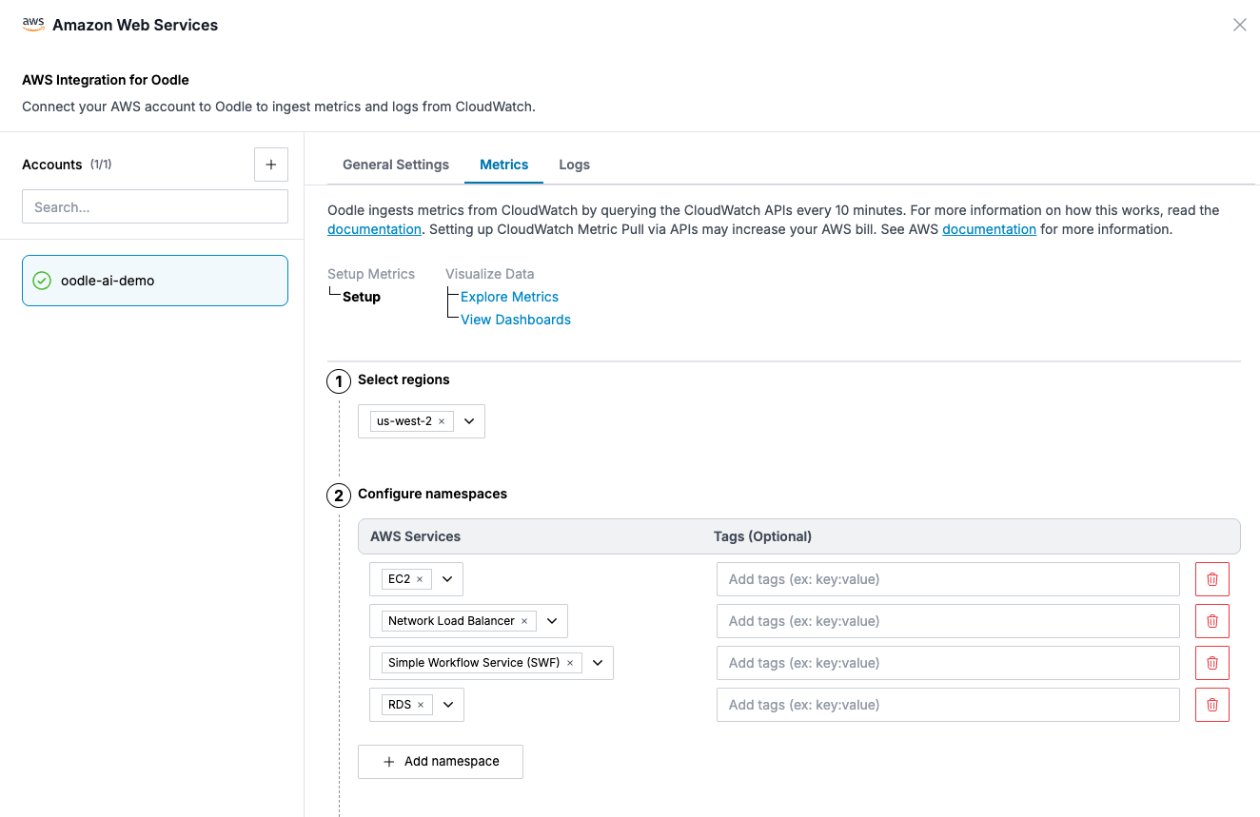Switch to the General Settings tab
This screenshot has width=1260, height=817.
(395, 164)
